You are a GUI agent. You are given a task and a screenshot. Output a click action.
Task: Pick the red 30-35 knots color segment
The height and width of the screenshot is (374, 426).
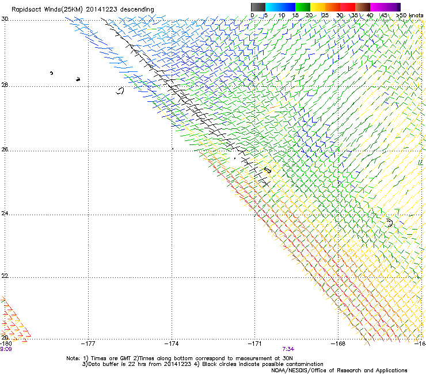pos(348,7)
